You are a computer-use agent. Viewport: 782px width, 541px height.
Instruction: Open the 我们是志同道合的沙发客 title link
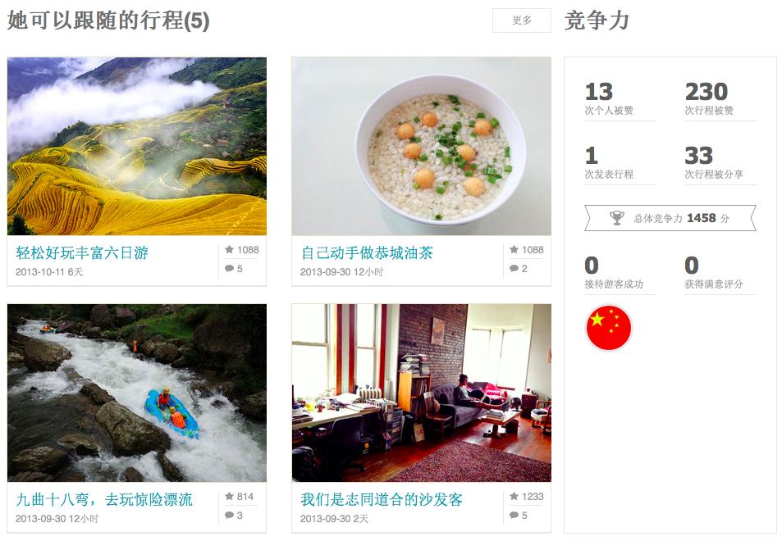pyautogui.click(x=382, y=499)
